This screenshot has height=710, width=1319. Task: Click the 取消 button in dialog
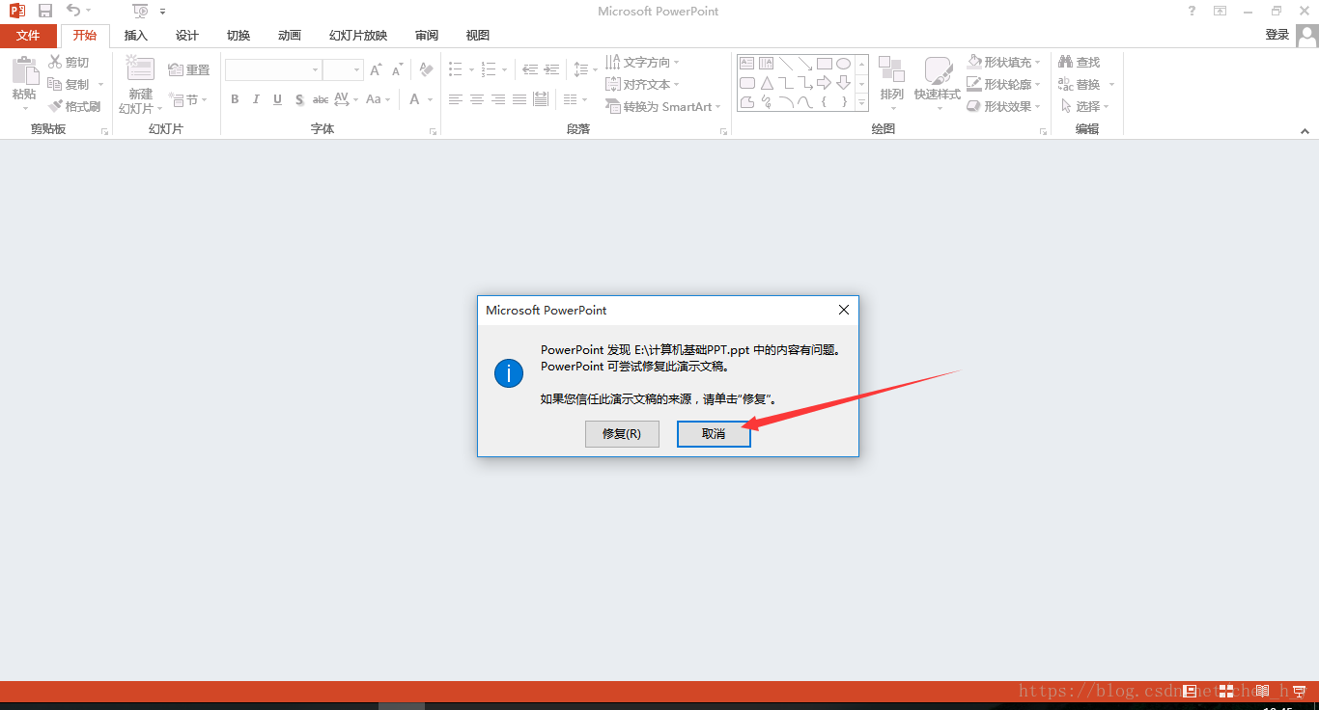(x=714, y=434)
